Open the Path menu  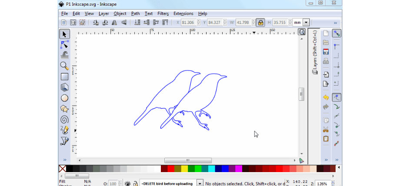coord(136,13)
